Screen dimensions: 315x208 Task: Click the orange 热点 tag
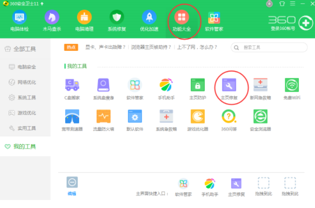tap(71, 47)
